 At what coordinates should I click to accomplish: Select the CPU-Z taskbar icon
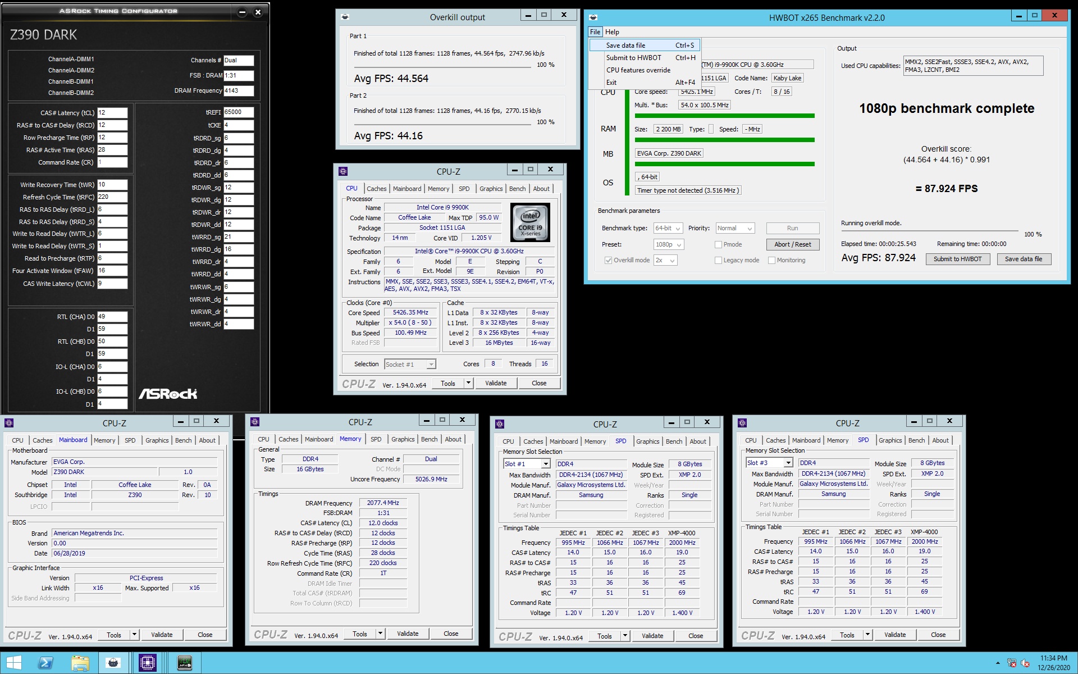[148, 663]
